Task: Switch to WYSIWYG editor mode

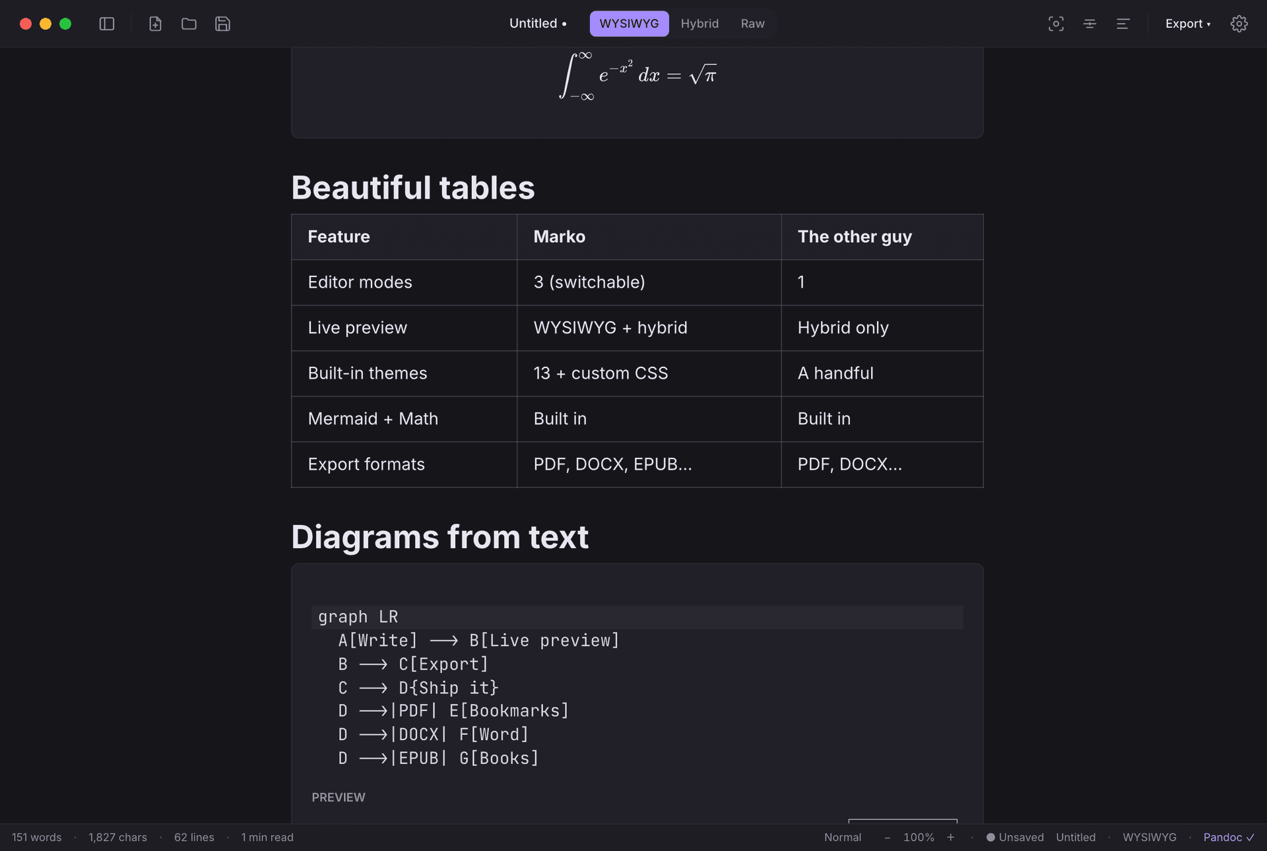Action: [x=629, y=24]
